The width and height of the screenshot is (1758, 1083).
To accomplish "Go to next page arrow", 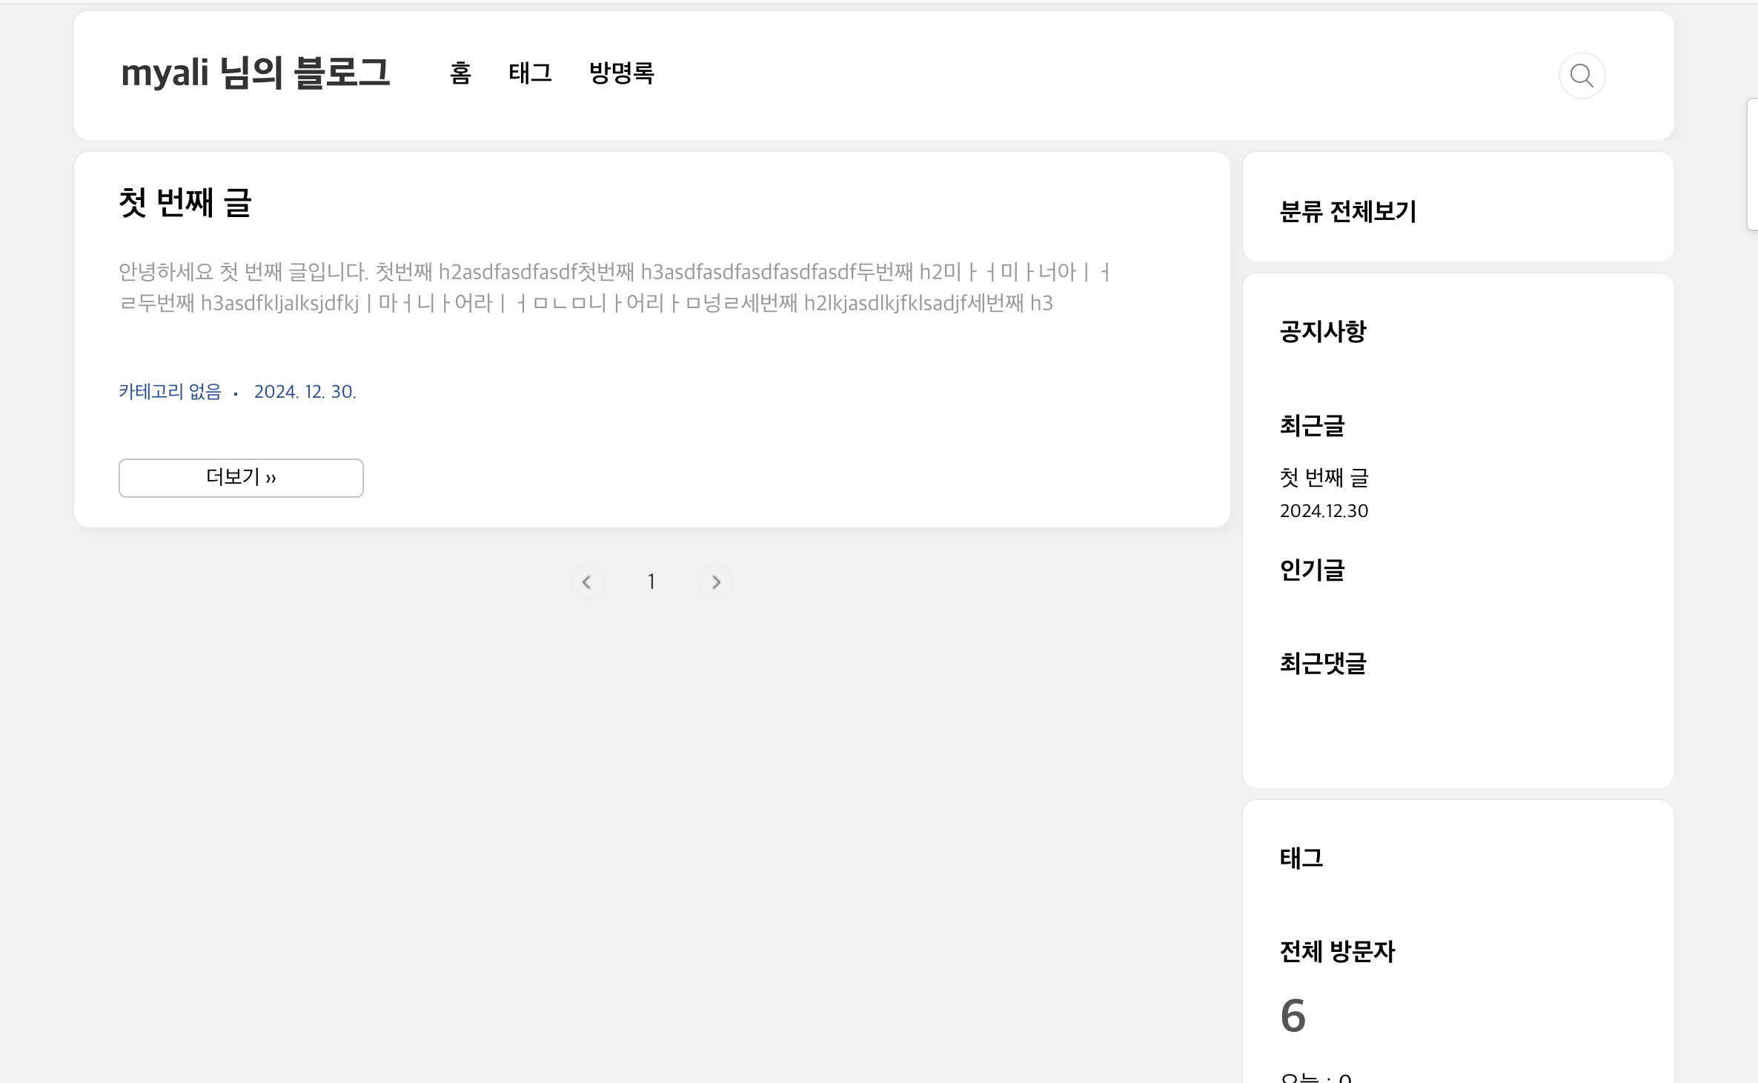I will (715, 582).
